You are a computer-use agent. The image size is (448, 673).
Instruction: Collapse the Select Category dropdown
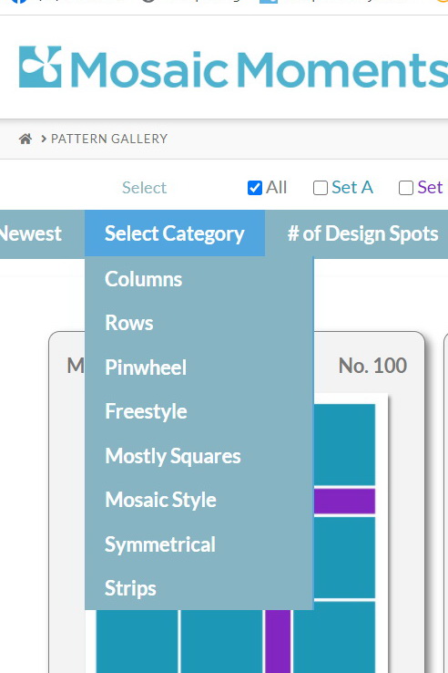175,233
